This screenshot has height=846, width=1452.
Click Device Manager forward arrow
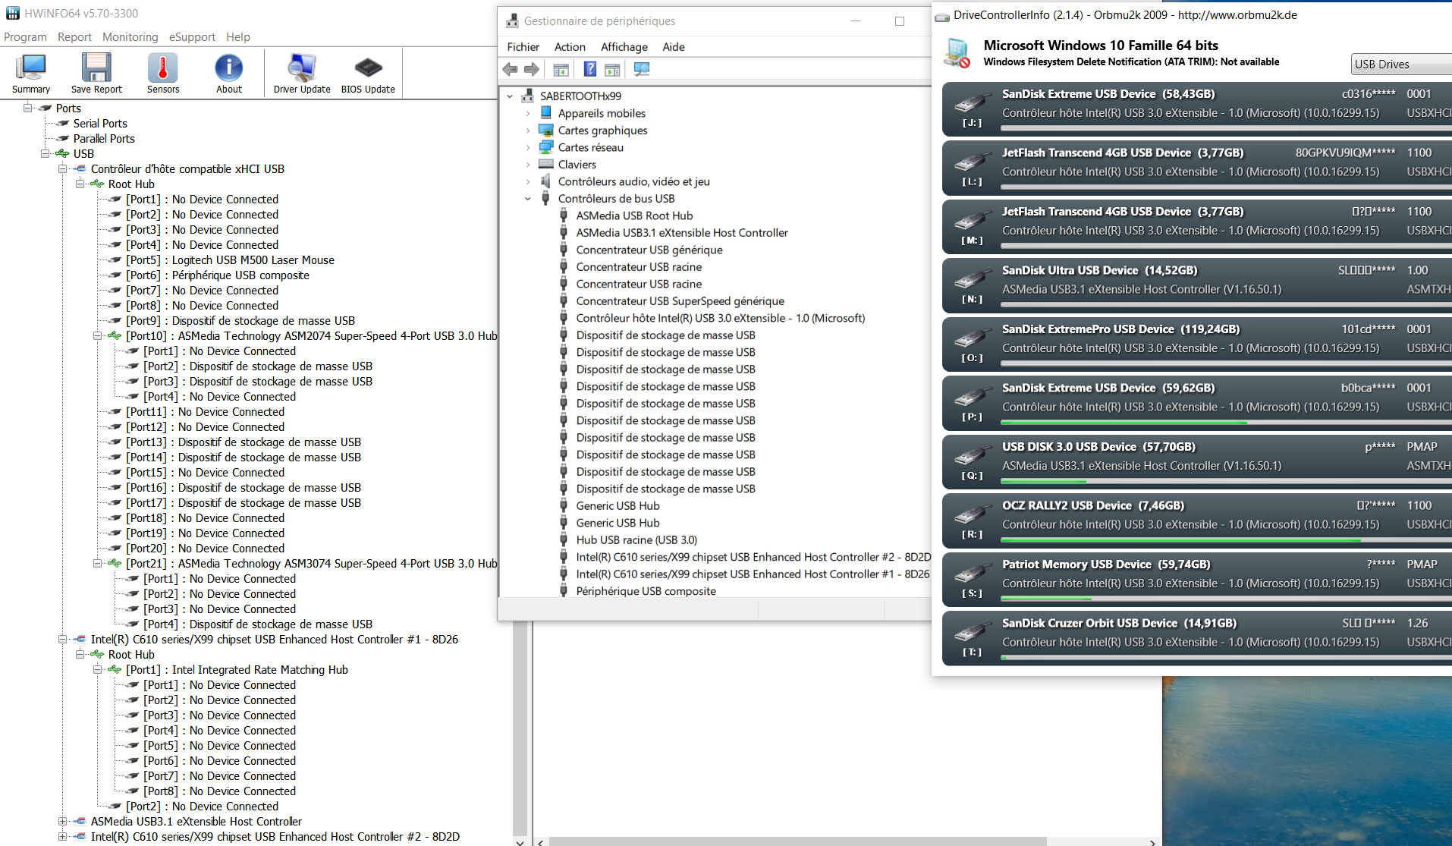click(x=532, y=70)
